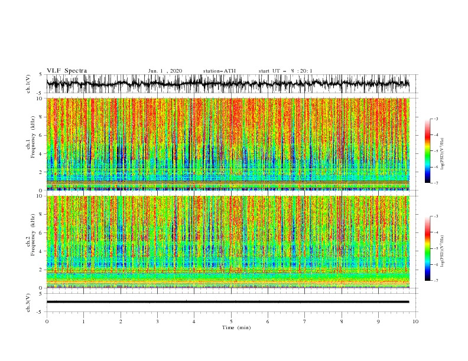Click the upper colorbar "-3" tick label

point(436,119)
